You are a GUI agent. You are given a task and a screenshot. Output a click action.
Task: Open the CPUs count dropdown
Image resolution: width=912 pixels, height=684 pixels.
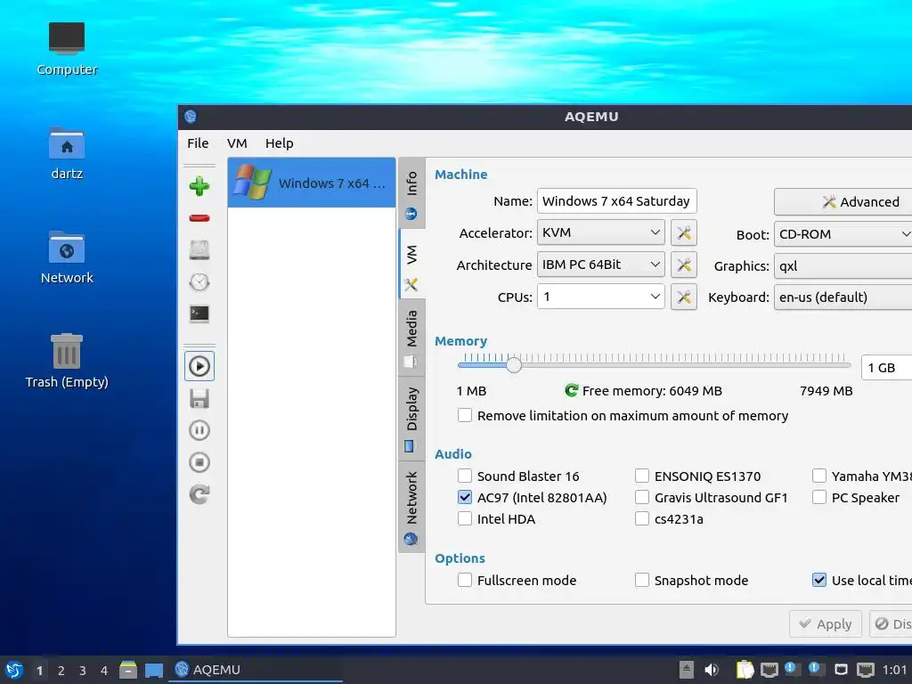[601, 297]
